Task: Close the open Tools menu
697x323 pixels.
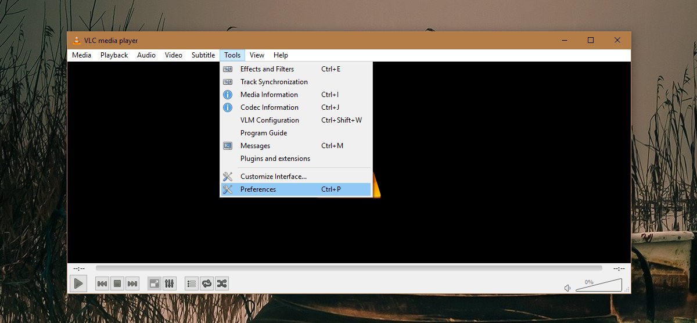Action: [x=232, y=55]
